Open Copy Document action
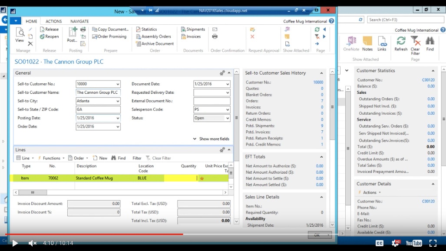This screenshot has width=446, height=251. click(110, 29)
